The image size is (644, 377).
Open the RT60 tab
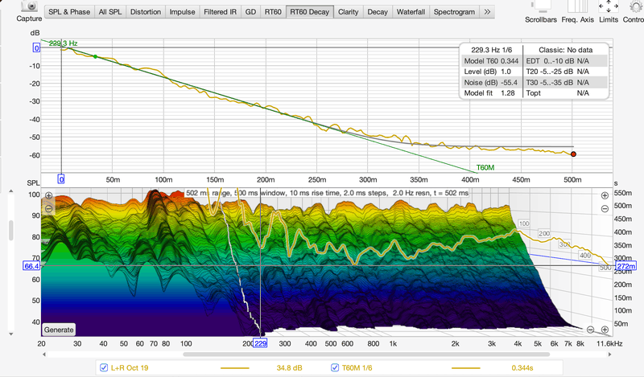(273, 12)
